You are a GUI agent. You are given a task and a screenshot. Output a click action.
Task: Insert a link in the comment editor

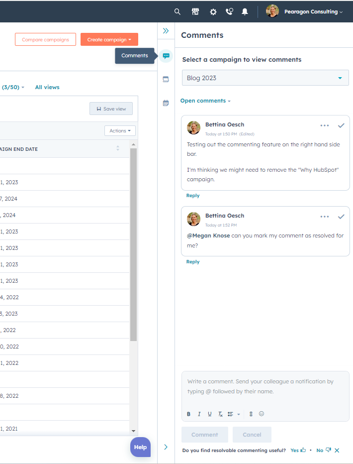click(x=251, y=414)
